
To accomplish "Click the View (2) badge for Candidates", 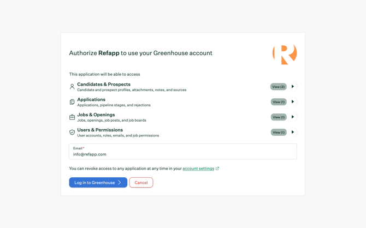I will [279, 87].
